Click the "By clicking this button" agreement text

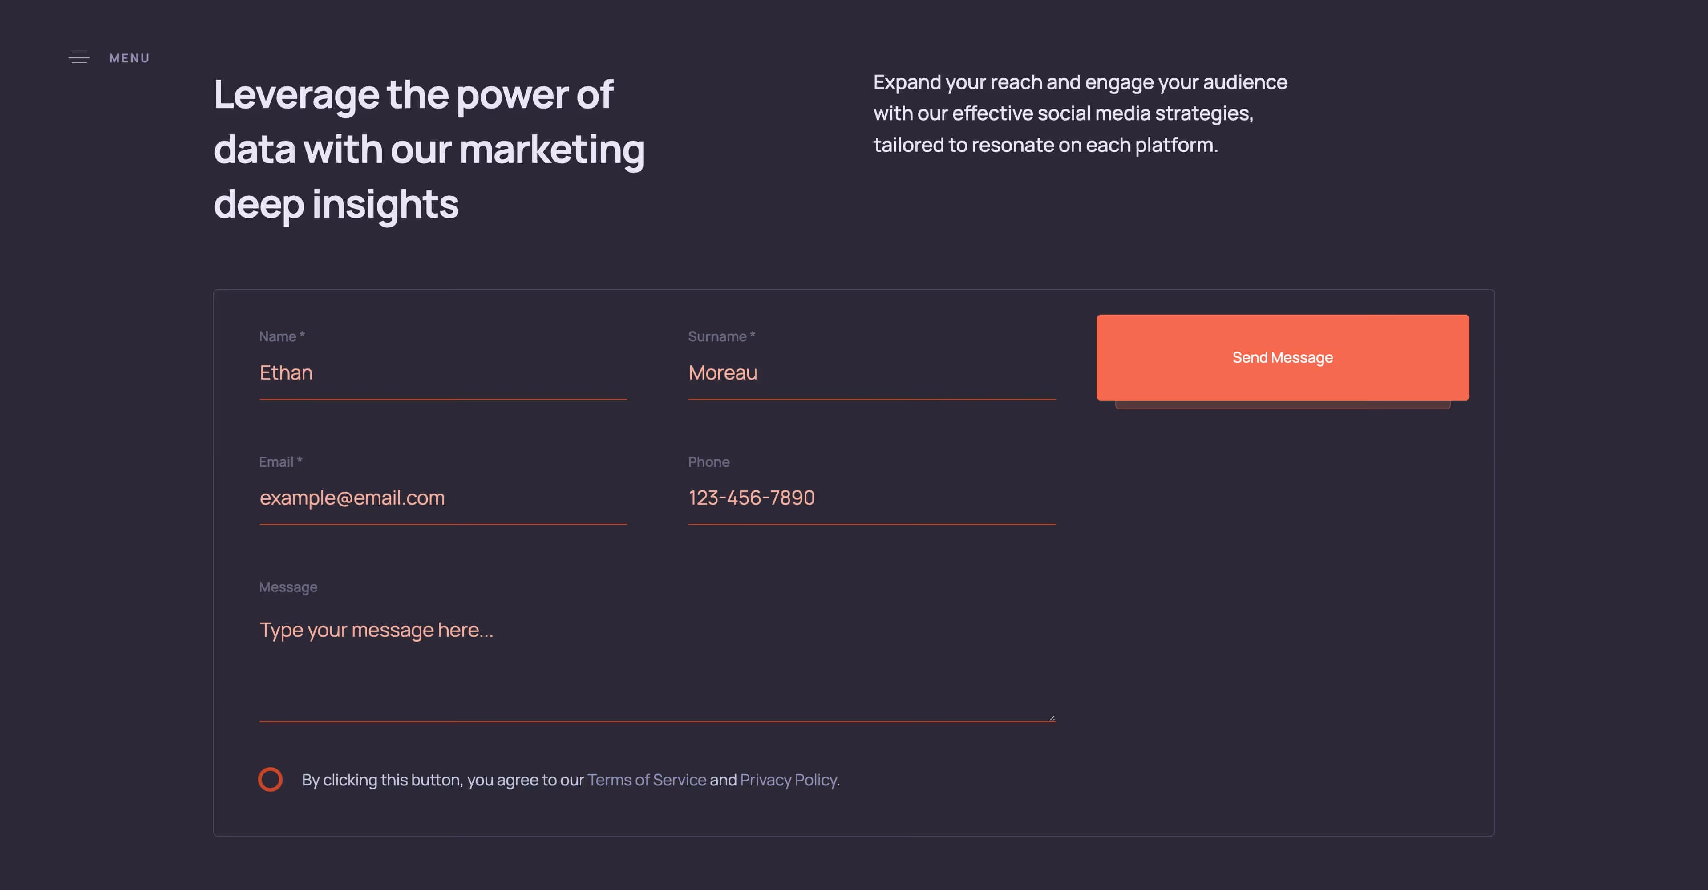pyautogui.click(x=442, y=780)
